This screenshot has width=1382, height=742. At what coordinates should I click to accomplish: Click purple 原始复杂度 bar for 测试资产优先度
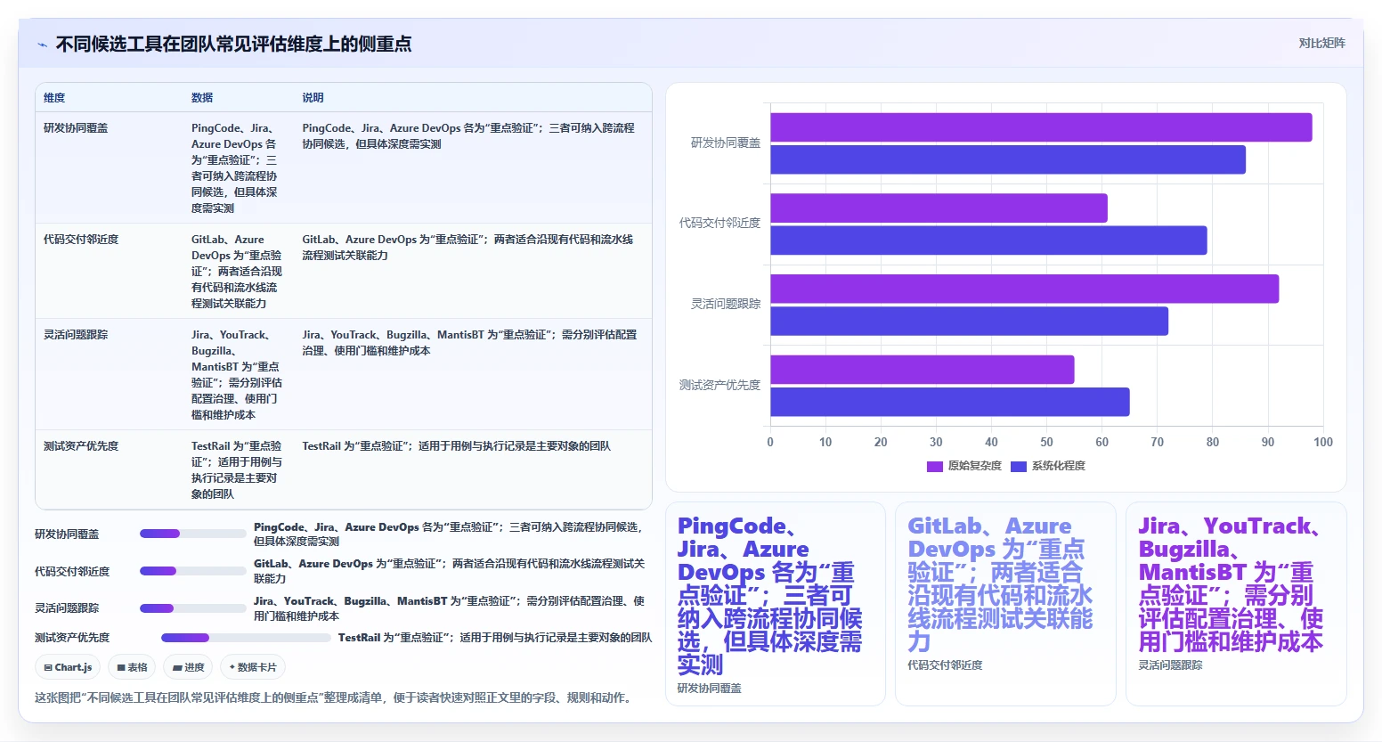[923, 370]
